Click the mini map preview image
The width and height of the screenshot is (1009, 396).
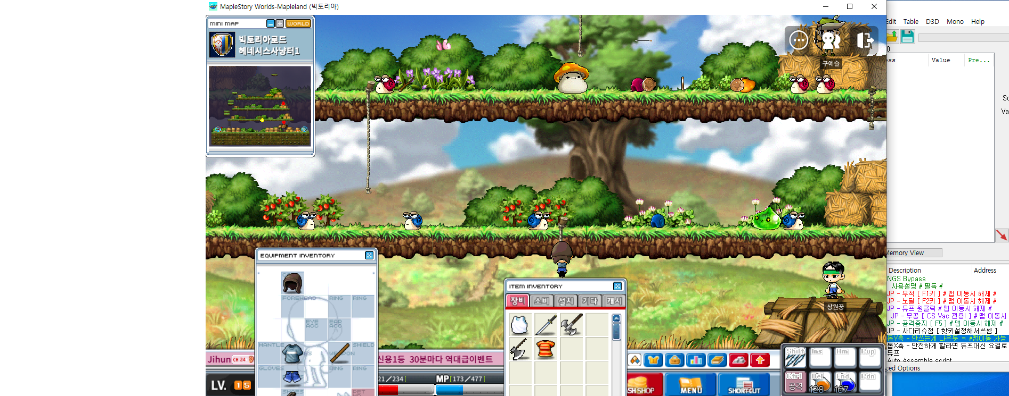click(x=260, y=106)
